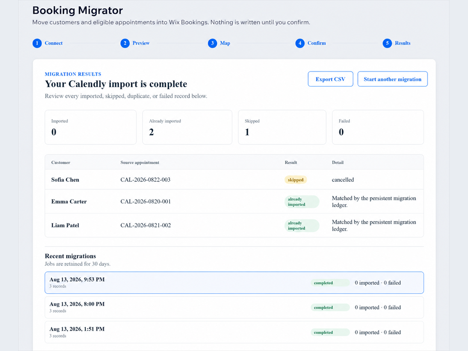Open the 1:51 PM migration job

[x=234, y=332]
